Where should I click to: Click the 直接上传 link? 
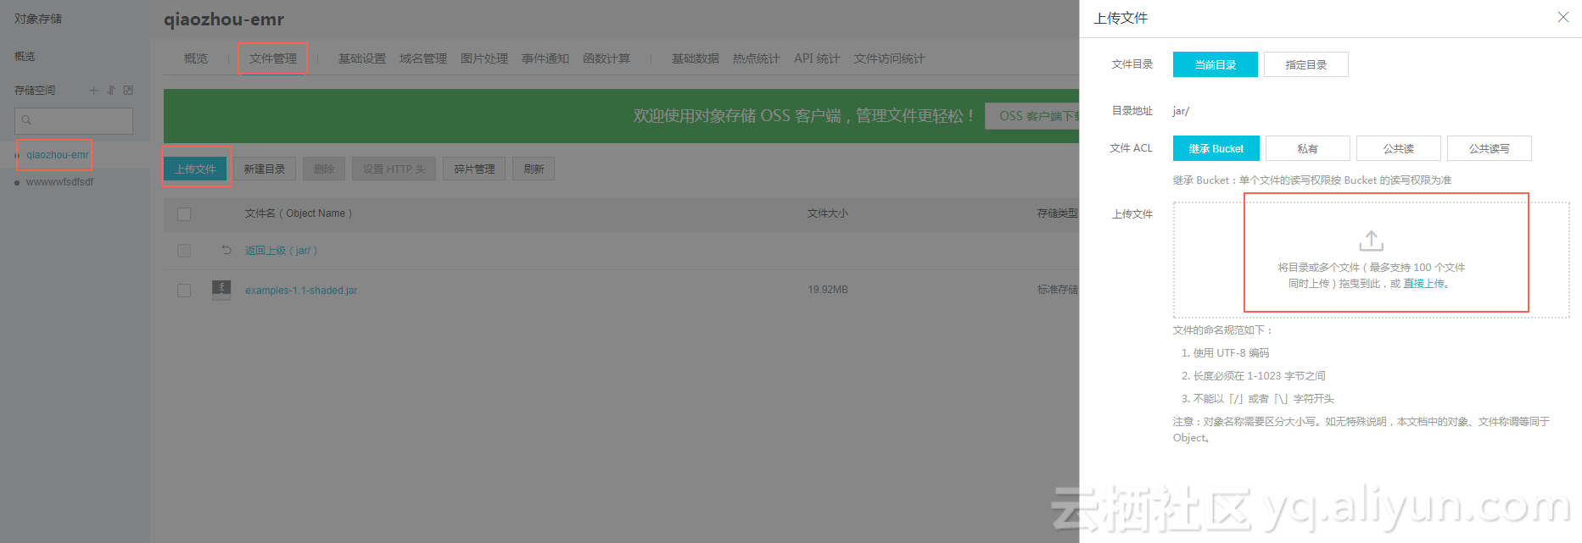(1424, 284)
